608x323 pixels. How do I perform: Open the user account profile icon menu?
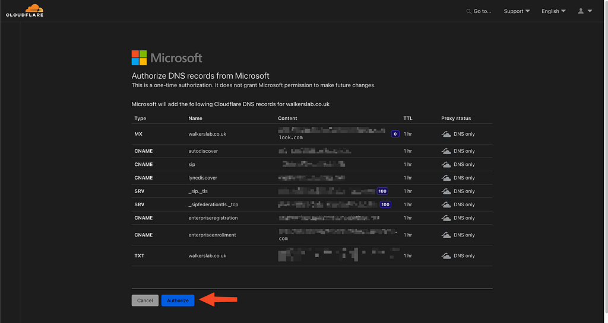click(581, 11)
